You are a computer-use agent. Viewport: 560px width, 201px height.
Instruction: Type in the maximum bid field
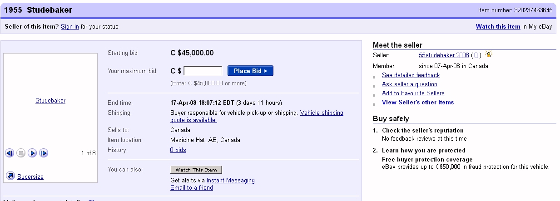tap(203, 71)
